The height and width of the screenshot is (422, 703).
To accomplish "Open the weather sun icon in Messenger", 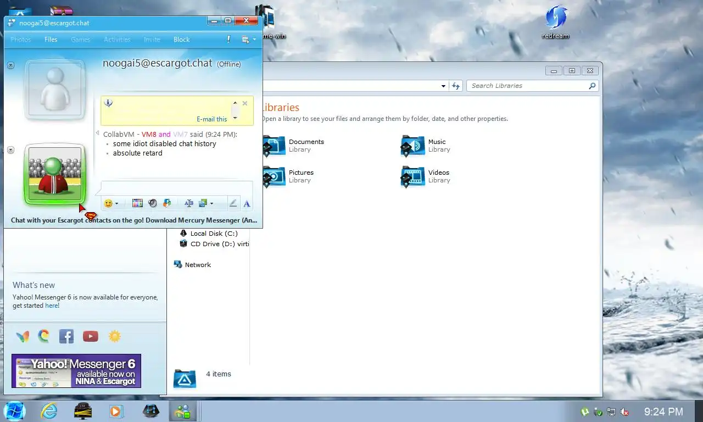I will [x=115, y=336].
